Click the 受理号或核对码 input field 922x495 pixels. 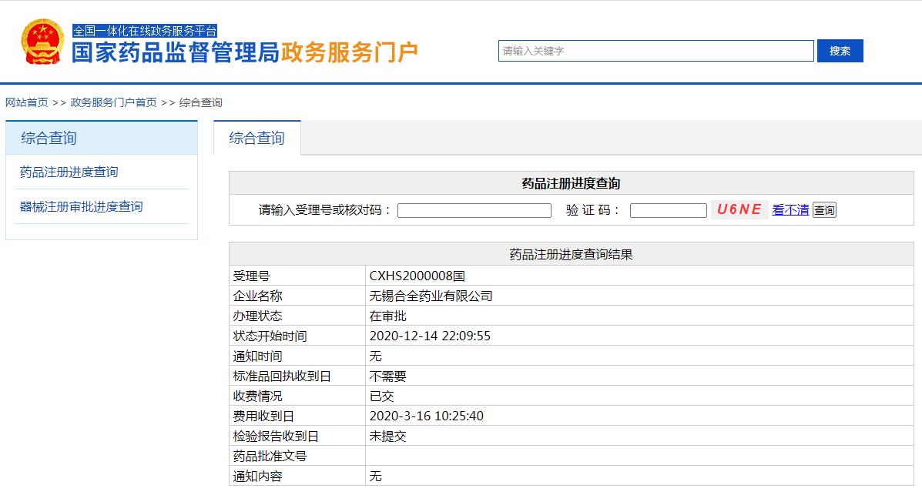[474, 210]
